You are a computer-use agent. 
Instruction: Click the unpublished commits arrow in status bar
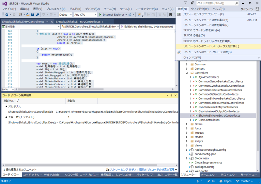(x=198, y=181)
